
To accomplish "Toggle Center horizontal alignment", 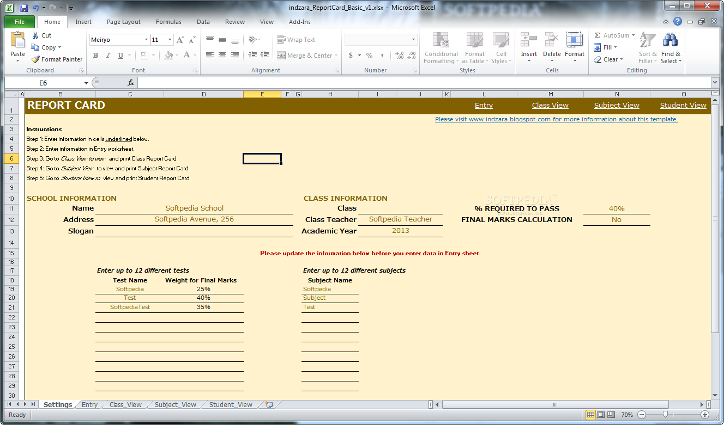I will click(x=222, y=56).
